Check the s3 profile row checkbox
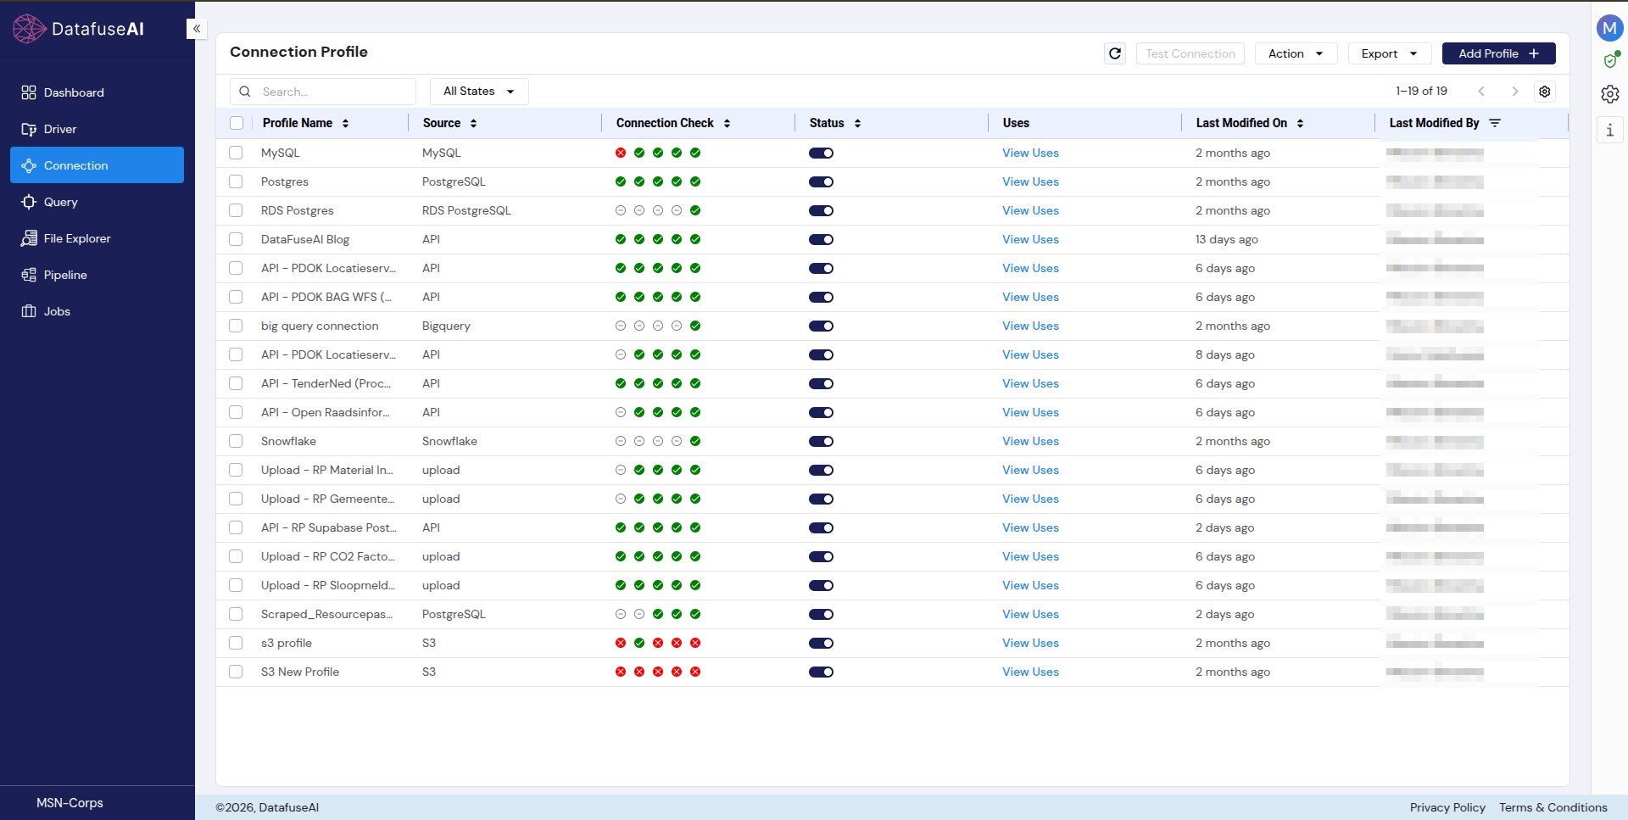The width and height of the screenshot is (1628, 820). click(x=236, y=643)
